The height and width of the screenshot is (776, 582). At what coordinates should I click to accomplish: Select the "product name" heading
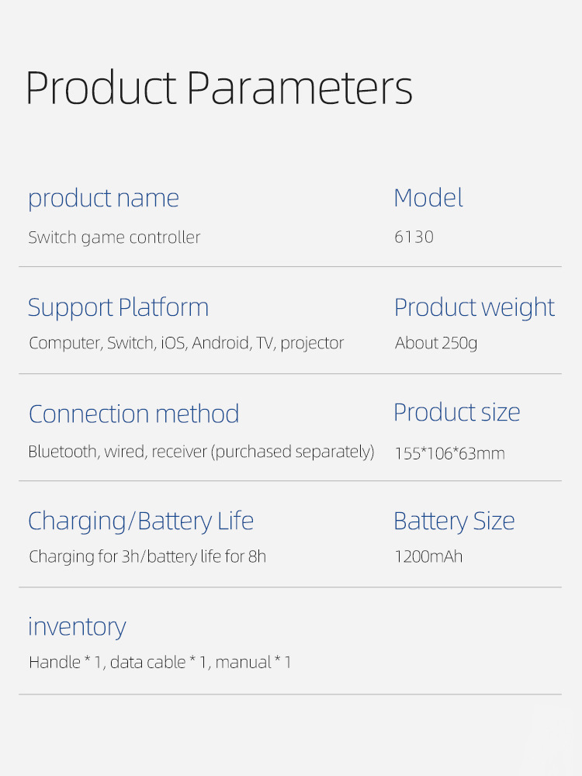(103, 199)
